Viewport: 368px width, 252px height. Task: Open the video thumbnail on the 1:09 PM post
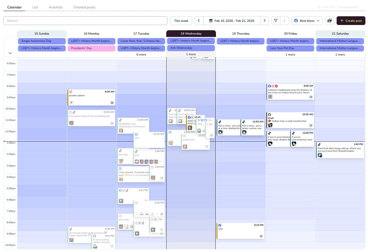320,155
